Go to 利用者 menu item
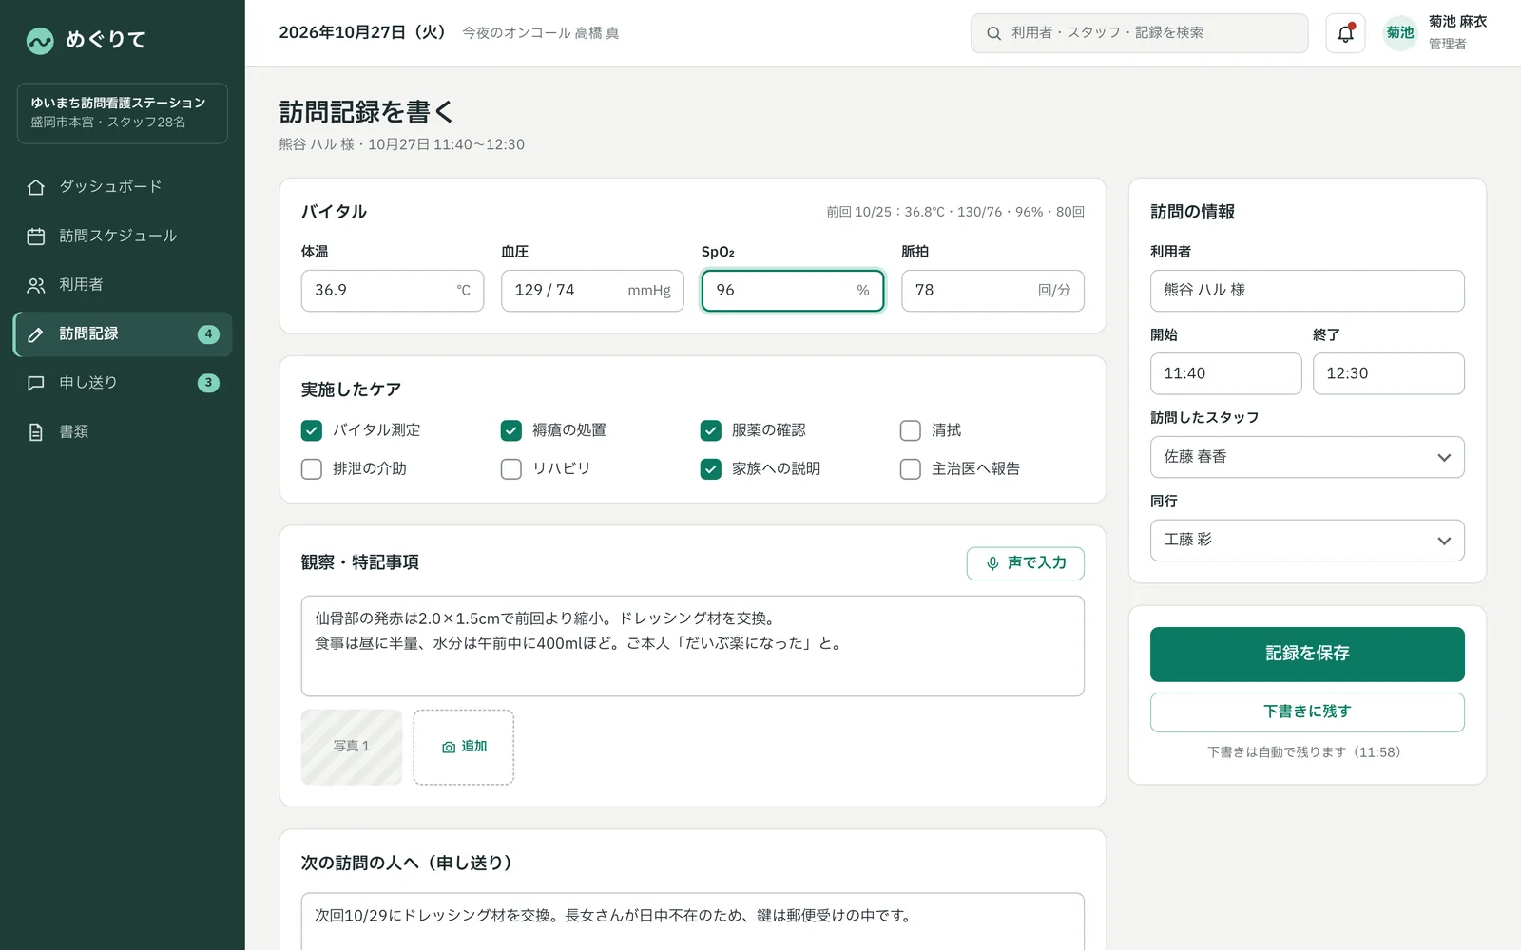1521x950 pixels. [123, 285]
